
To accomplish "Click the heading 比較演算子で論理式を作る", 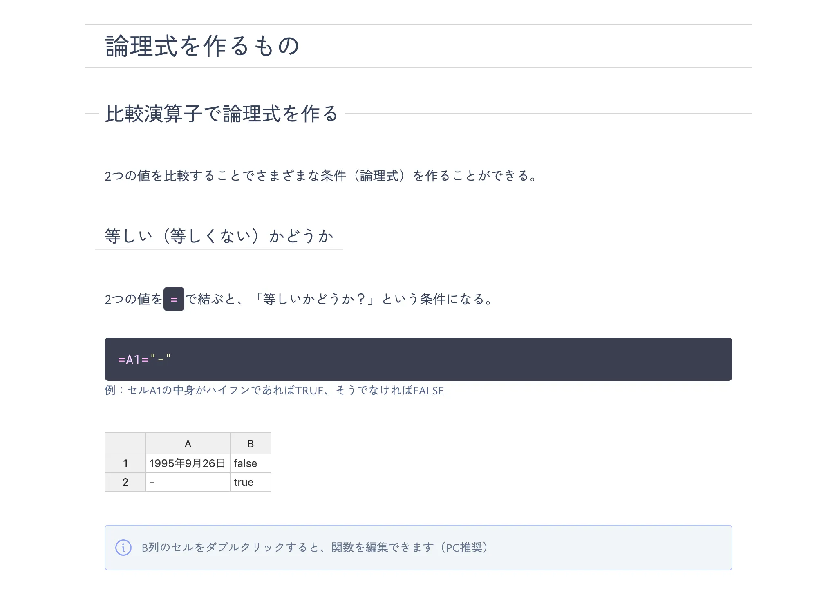I will coord(222,114).
